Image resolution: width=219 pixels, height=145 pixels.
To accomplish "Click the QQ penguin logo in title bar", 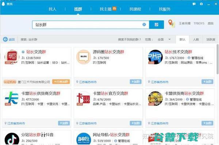I will [x=3, y=4].
